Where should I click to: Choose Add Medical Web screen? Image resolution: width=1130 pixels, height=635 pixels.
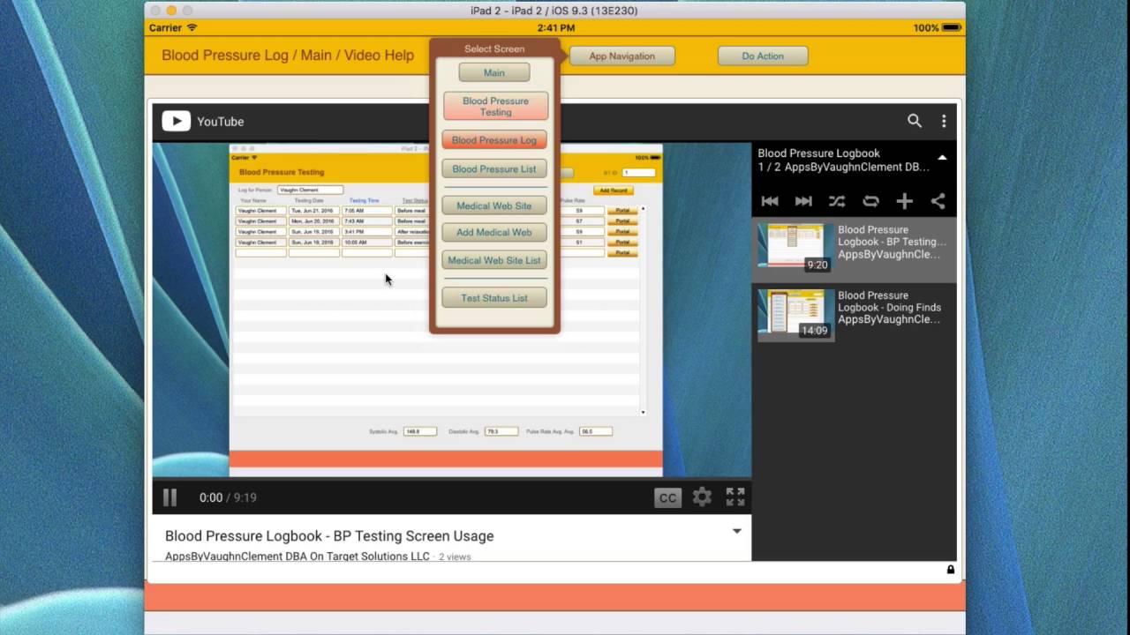494,232
